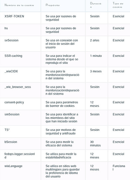Click the Funcional cookie type cell
Screen dimensions: 130x180
[119, 168]
